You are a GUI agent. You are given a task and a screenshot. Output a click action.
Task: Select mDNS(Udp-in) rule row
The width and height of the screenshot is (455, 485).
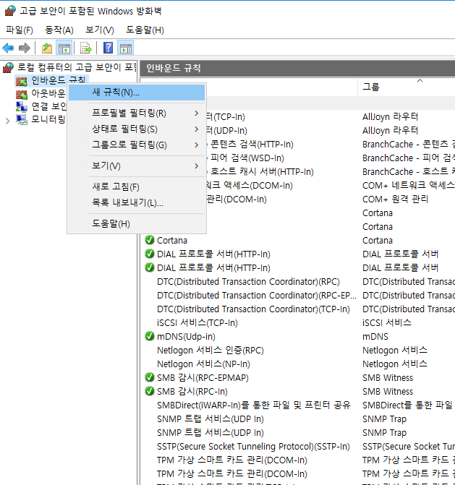coord(186,336)
